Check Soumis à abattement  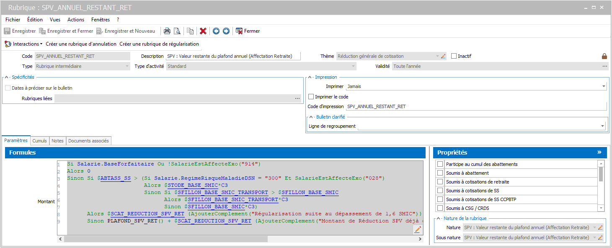click(440, 173)
